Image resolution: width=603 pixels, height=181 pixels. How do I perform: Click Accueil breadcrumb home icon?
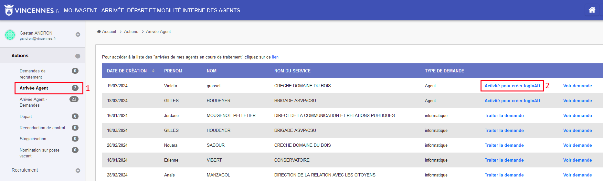click(x=99, y=31)
